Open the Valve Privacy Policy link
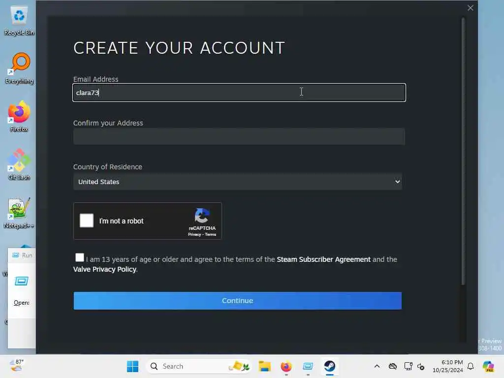Screen dimensions: 504x378 [x=105, y=269]
